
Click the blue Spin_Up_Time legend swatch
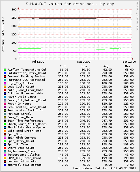tap(5, 145)
